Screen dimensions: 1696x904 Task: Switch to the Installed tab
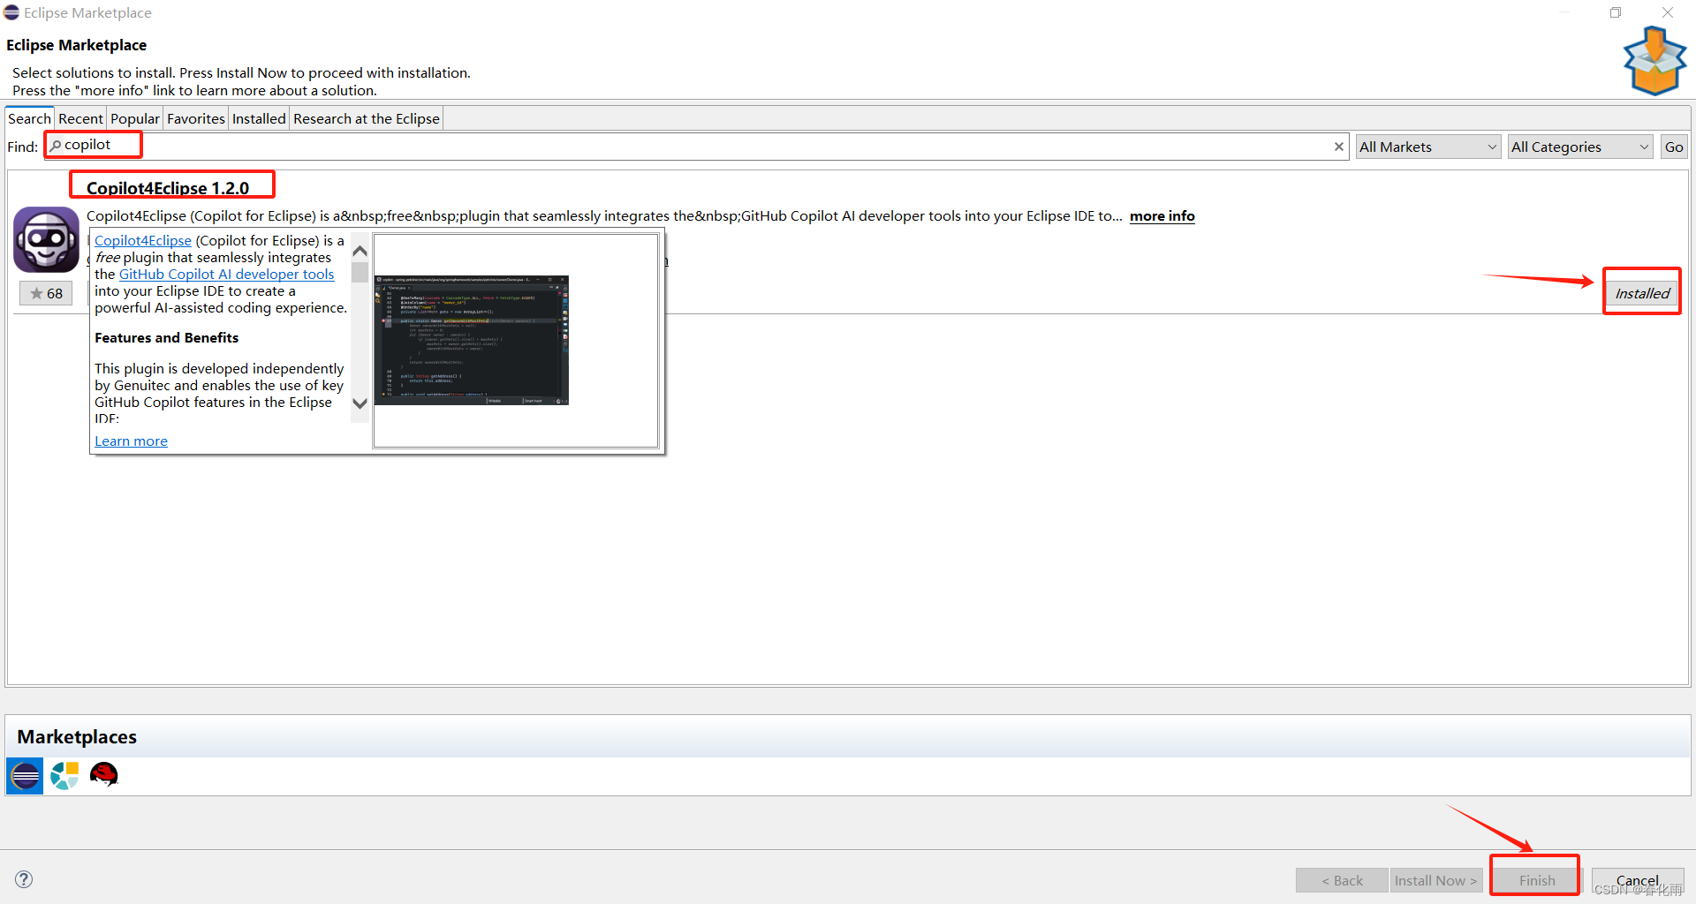(x=259, y=118)
